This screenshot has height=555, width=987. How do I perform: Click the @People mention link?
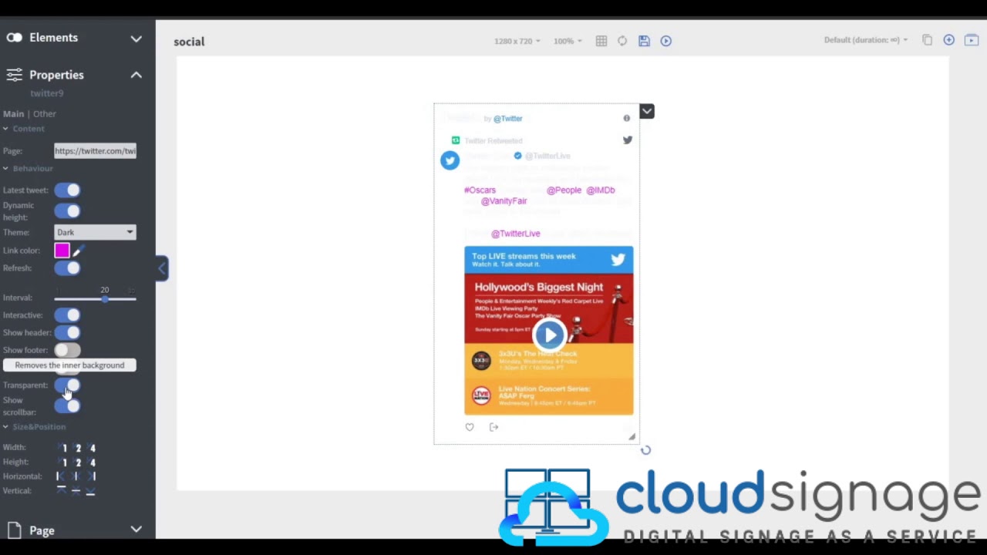(564, 190)
